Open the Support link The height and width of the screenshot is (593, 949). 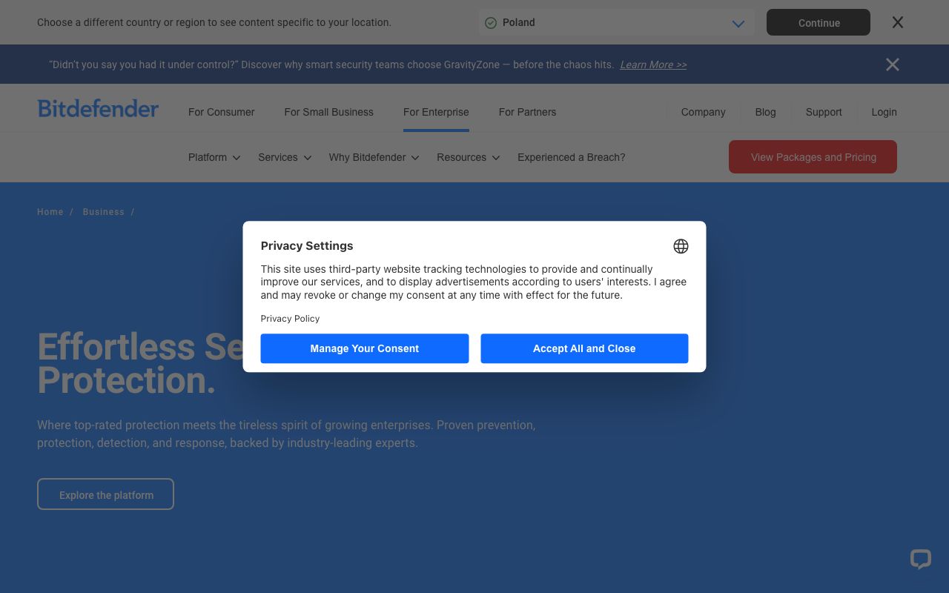tap(824, 112)
